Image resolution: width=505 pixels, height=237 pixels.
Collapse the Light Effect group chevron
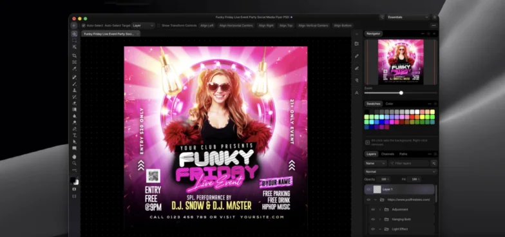tap(380, 229)
